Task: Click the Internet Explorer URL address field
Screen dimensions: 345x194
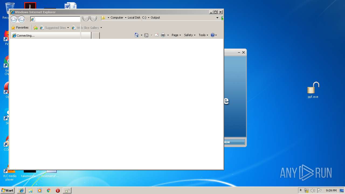Action: coord(55,19)
